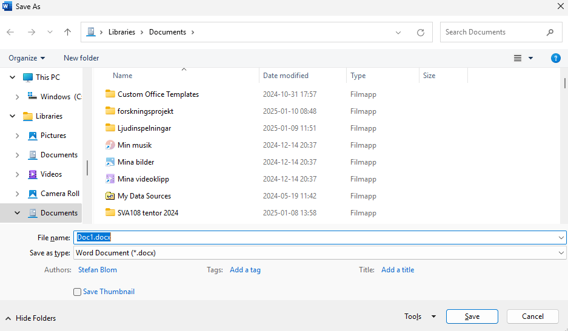The width and height of the screenshot is (568, 331).
Task: Change view with the list view icon
Action: click(x=518, y=58)
